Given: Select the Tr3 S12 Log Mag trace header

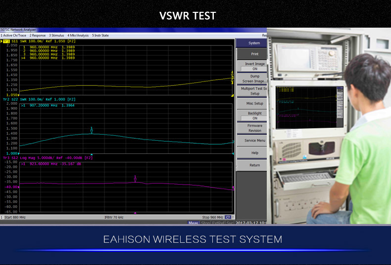Looking at the screenshot, I should pos(47,157).
